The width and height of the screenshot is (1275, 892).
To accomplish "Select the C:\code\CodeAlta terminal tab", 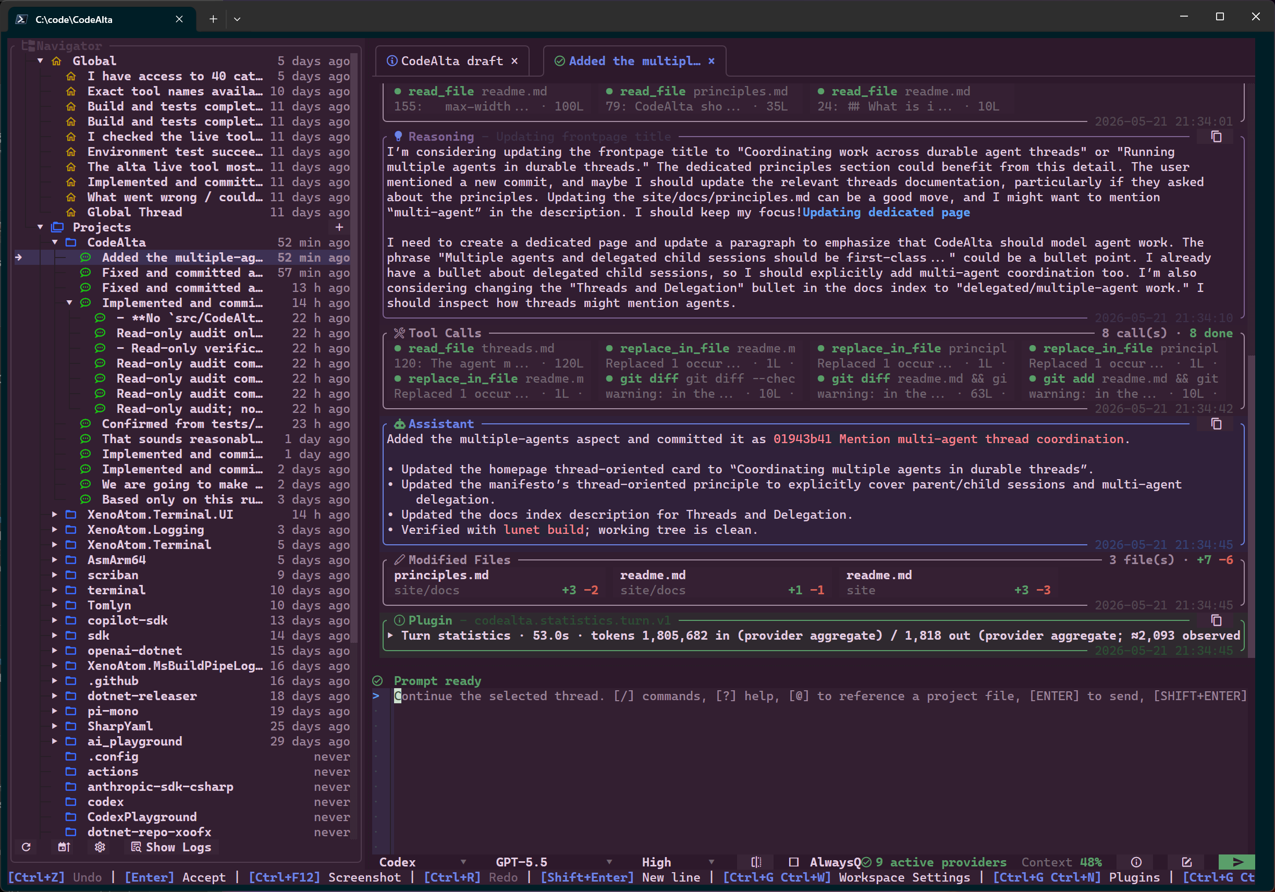I will pos(102,19).
